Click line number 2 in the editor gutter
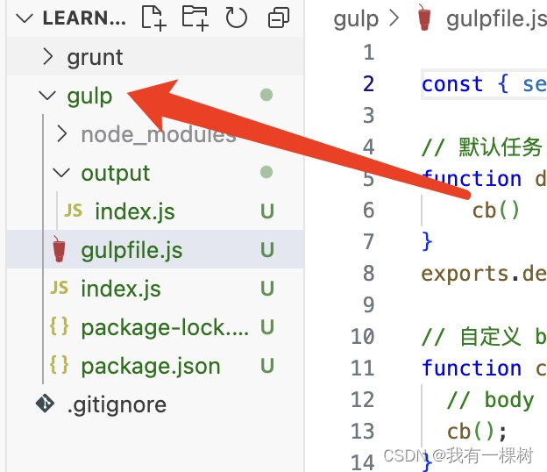This screenshot has width=547, height=472. coord(369,84)
